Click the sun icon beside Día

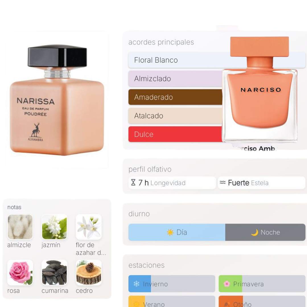click(170, 232)
